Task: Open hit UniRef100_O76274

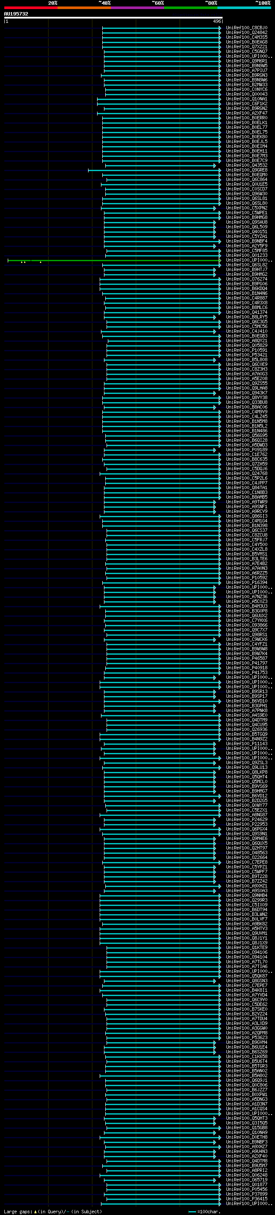Action: coord(247,279)
